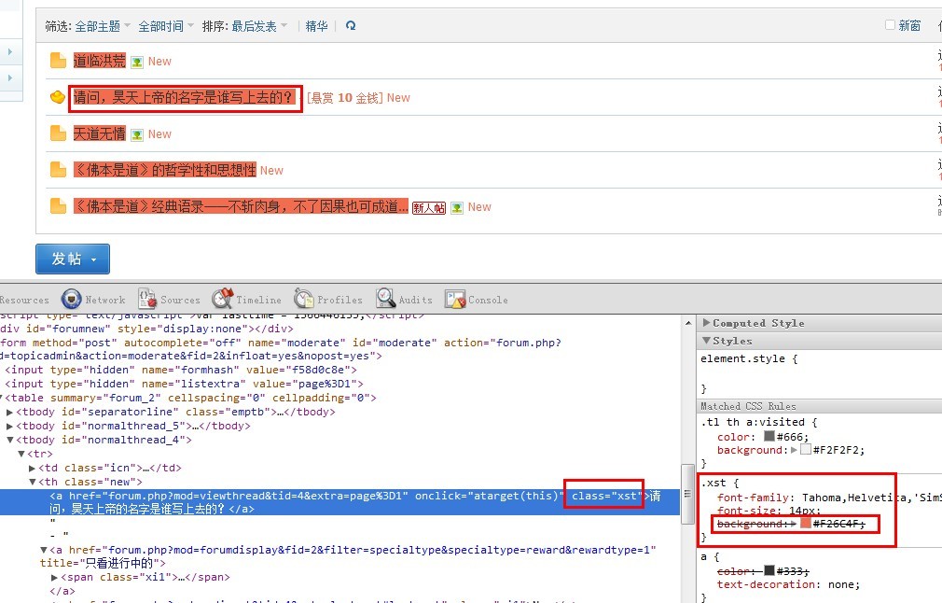Click reward coin icon beside 请问 thread
Viewport: 942px width, 603px height.
pyautogui.click(x=58, y=97)
